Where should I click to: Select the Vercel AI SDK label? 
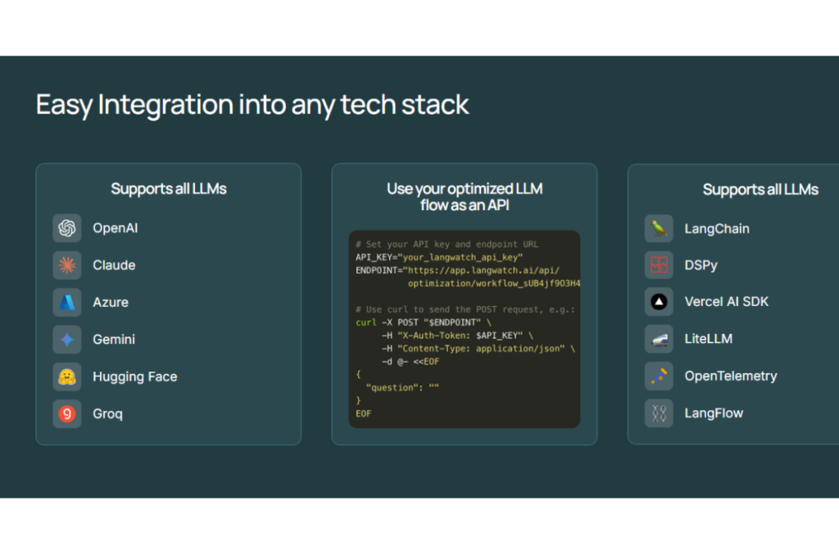727,302
